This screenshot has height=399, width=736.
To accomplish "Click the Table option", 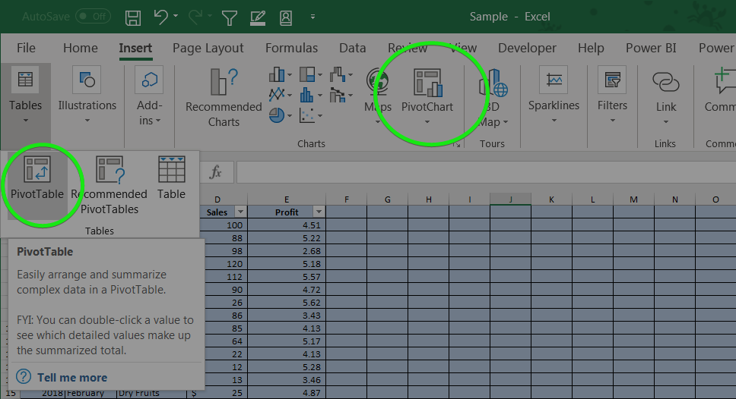I will coord(171,178).
